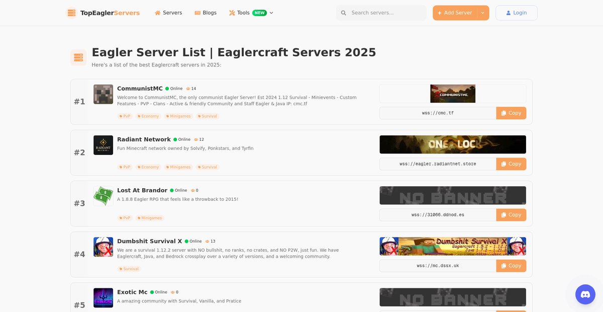The height and width of the screenshot is (312, 603).
Task: View the CommunistMC banner image
Action: click(x=453, y=94)
